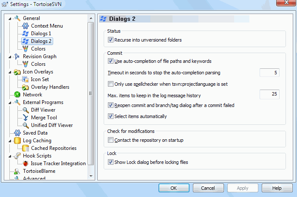The width and height of the screenshot is (297, 197).
Task: Click the Overlay Handlers folder icon
Action: 25,87
